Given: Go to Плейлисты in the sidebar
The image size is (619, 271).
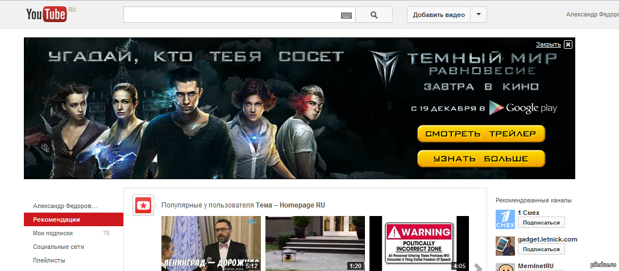Looking at the screenshot, I should click(49, 260).
